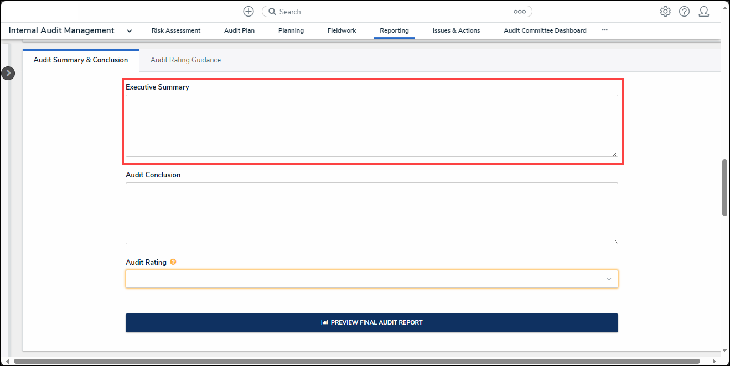Open the more navigation options ellipsis
This screenshot has height=366, width=730.
[x=604, y=30]
